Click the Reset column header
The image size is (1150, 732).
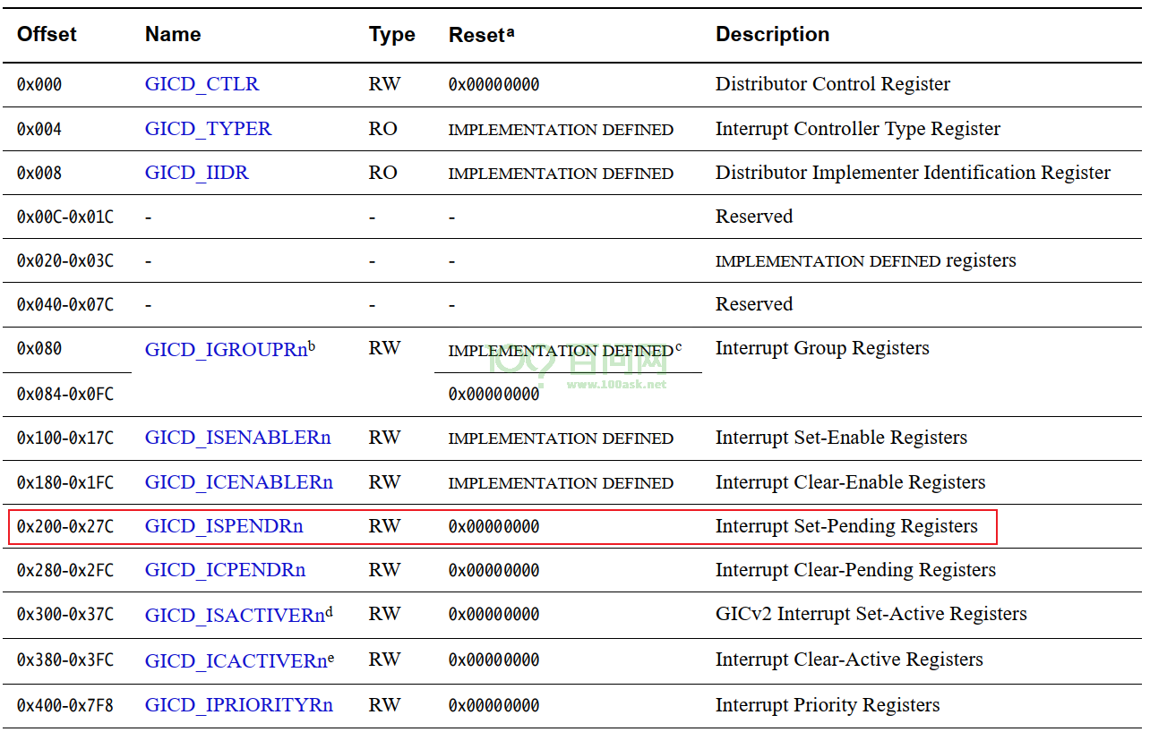click(476, 35)
